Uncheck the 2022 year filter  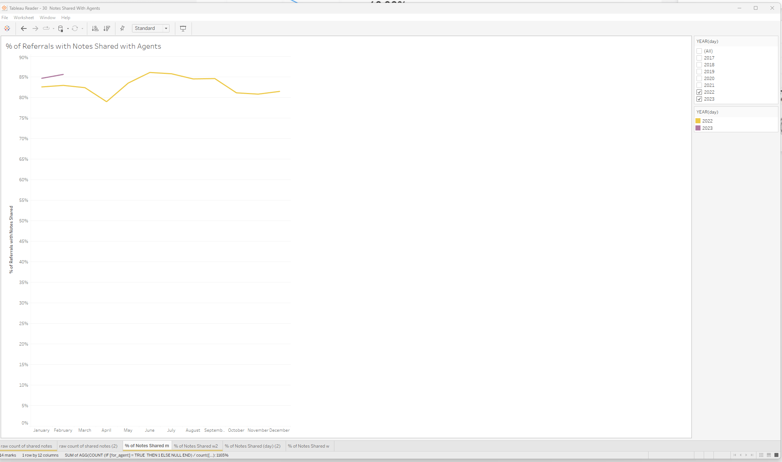coord(699,92)
